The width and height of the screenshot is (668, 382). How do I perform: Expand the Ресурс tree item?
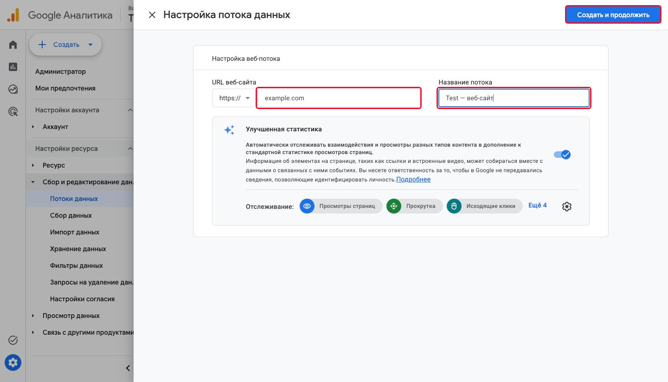[x=33, y=165]
